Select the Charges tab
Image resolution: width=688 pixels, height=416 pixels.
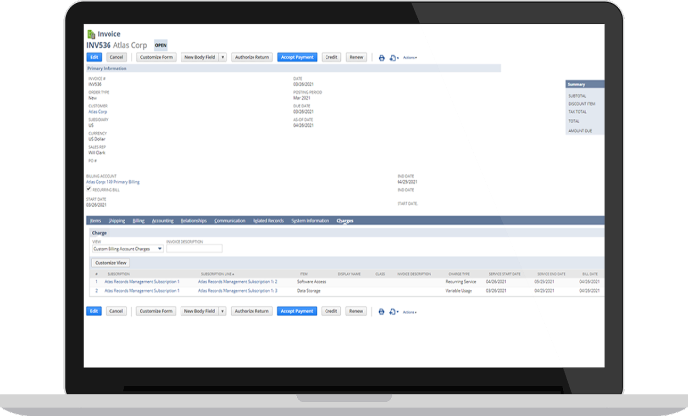coord(345,221)
